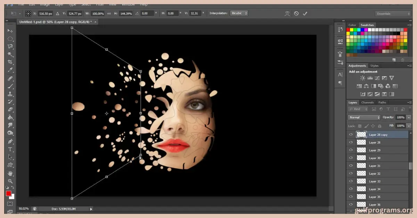This screenshot has width=417, height=218.
Task: Pick the red foreground color swatch
Action: pos(9,193)
